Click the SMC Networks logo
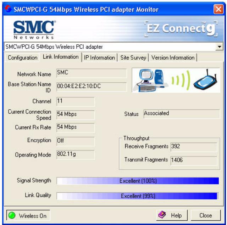 coord(34,30)
